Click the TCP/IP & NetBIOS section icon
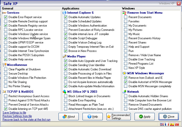Screen dimensions: 182x127 pyautogui.click(x=4, y=92)
